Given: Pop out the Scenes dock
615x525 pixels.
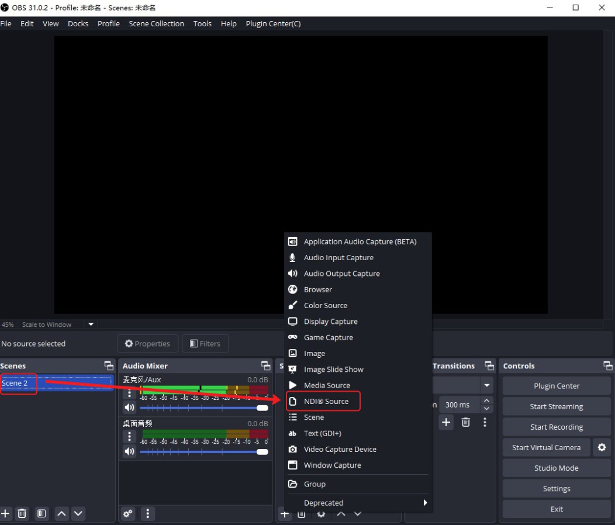Looking at the screenshot, I should pyautogui.click(x=109, y=366).
